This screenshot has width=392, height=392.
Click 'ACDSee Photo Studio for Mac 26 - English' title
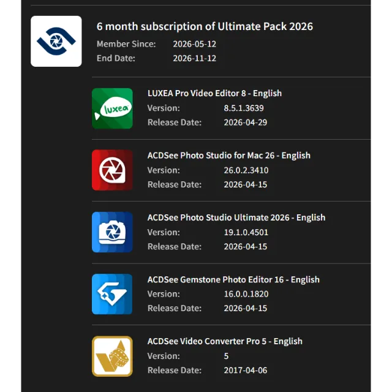coord(229,155)
